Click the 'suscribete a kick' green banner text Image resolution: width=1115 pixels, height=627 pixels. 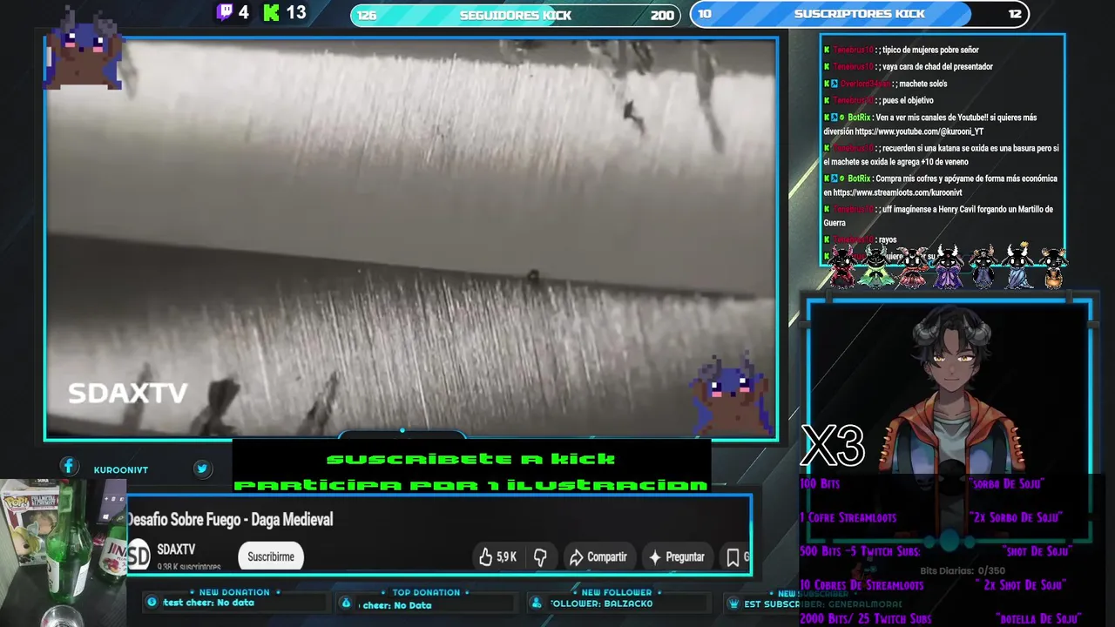point(471,459)
